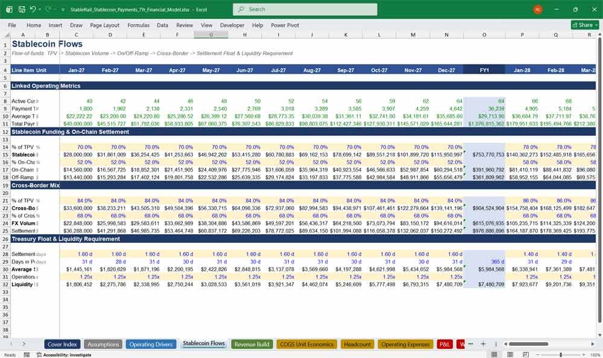Click the 365 d FY1 cell
This screenshot has width=603, height=358.
(x=484, y=262)
